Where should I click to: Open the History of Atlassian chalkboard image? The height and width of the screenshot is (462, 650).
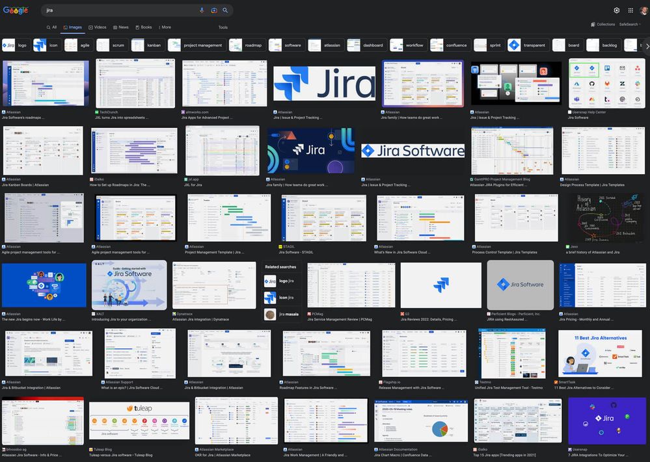604,217
